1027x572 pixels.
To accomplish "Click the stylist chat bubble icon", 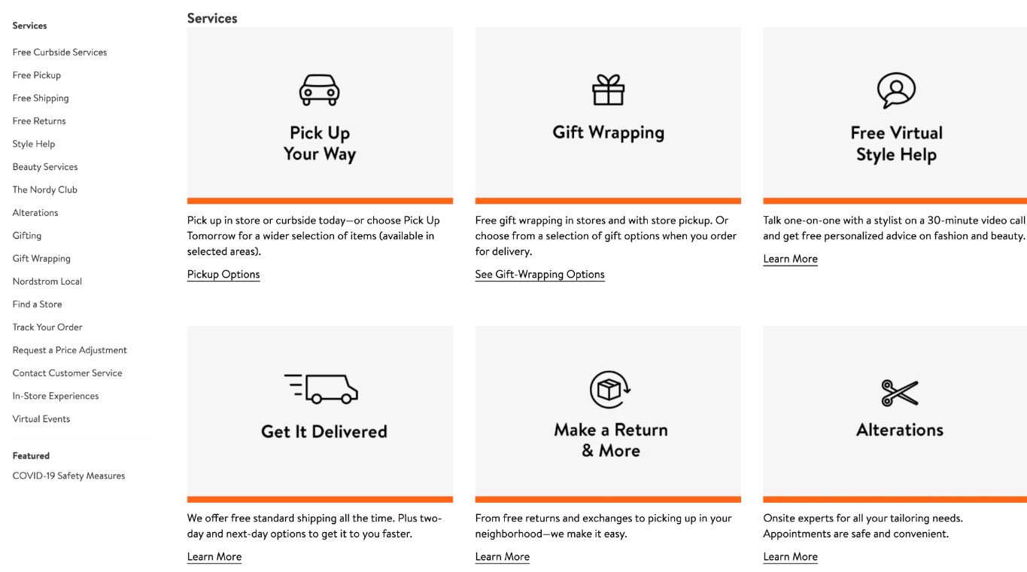I will click(896, 90).
